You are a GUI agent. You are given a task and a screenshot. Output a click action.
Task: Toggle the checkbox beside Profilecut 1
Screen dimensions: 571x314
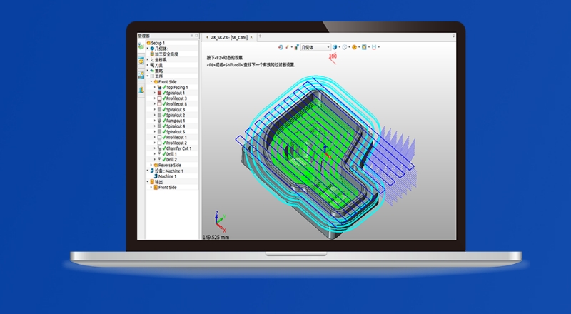tap(160, 137)
